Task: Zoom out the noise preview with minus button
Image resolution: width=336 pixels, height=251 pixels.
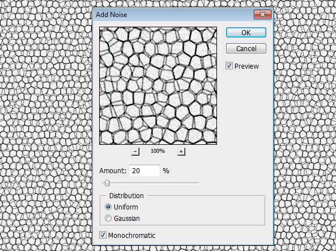Action: [135, 152]
